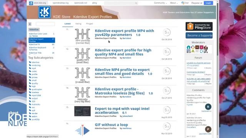Click author 'merlimau' link
The width and height of the screenshot is (246, 138).
(x=127, y=128)
